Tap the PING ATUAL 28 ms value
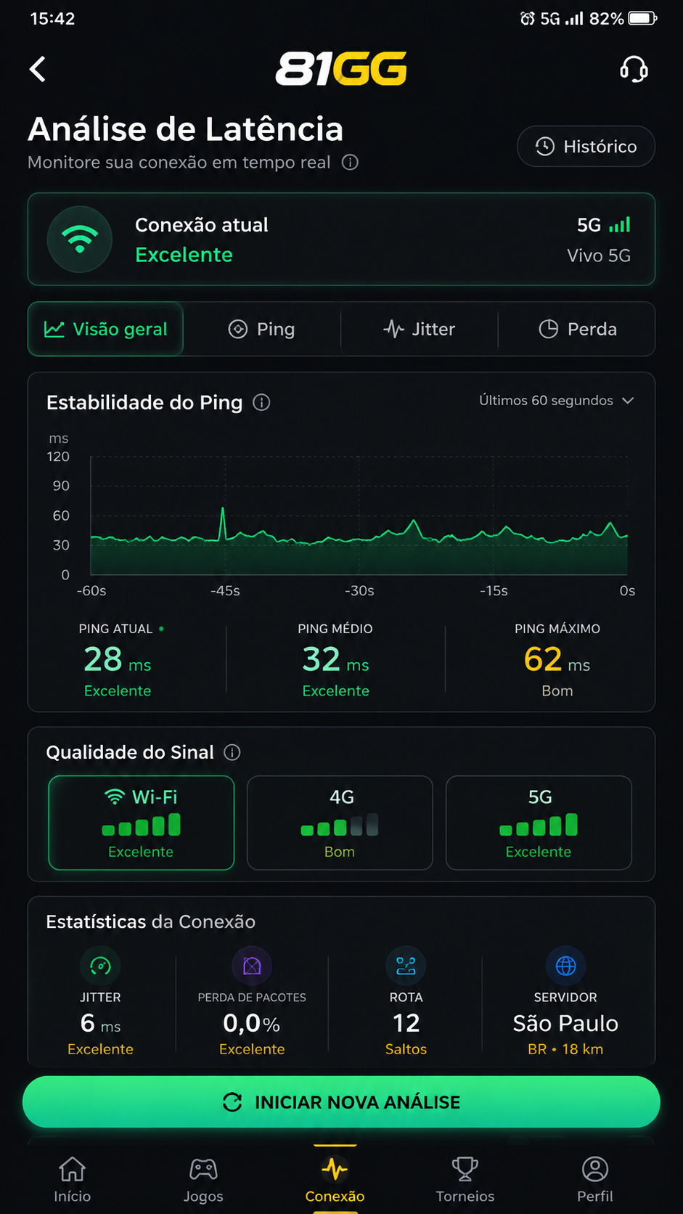683x1214 pixels. point(118,659)
